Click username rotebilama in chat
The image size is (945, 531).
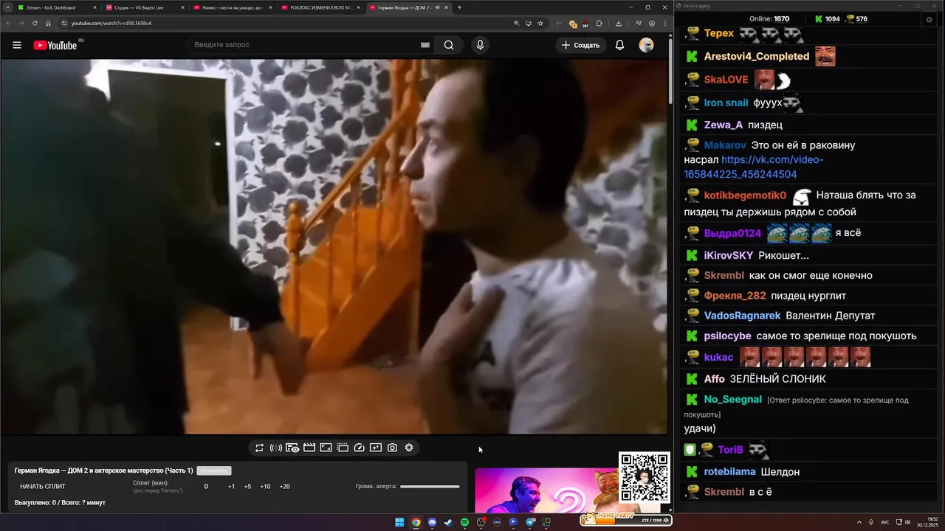click(x=729, y=472)
